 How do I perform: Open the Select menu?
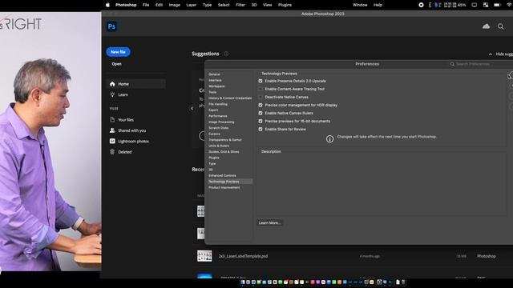click(224, 5)
